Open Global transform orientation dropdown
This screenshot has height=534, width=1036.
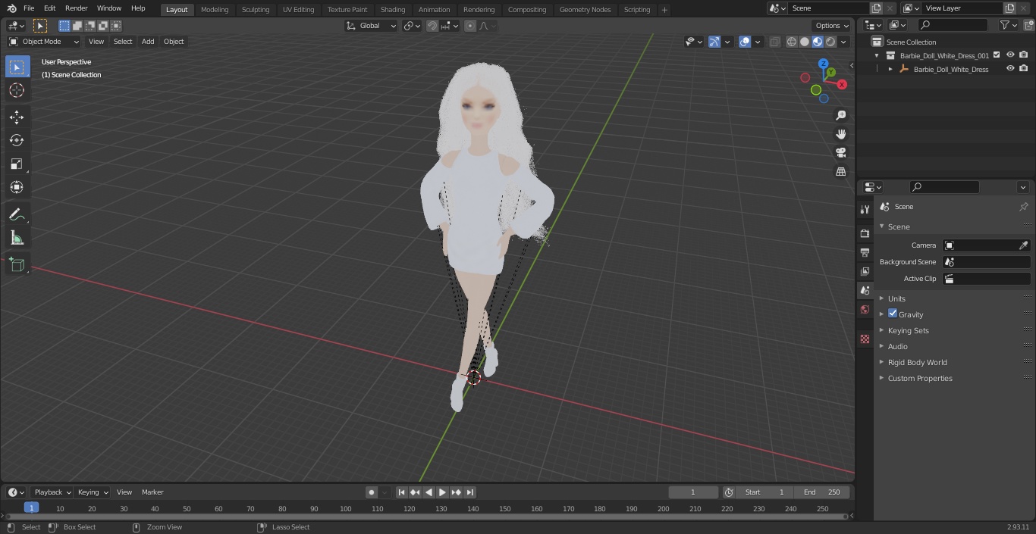(x=372, y=26)
